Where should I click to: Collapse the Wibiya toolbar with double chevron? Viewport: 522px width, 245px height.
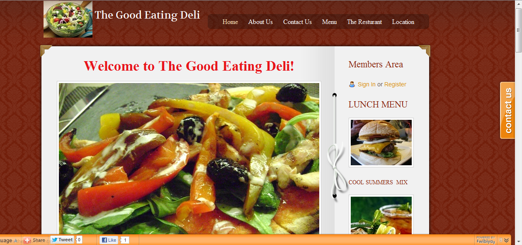[x=507, y=240]
